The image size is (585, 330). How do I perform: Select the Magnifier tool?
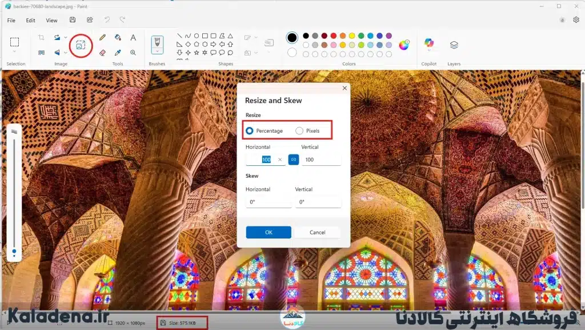tap(133, 53)
